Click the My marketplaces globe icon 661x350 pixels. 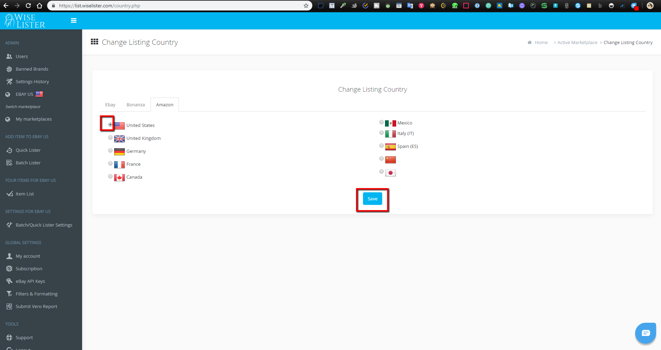(8, 119)
